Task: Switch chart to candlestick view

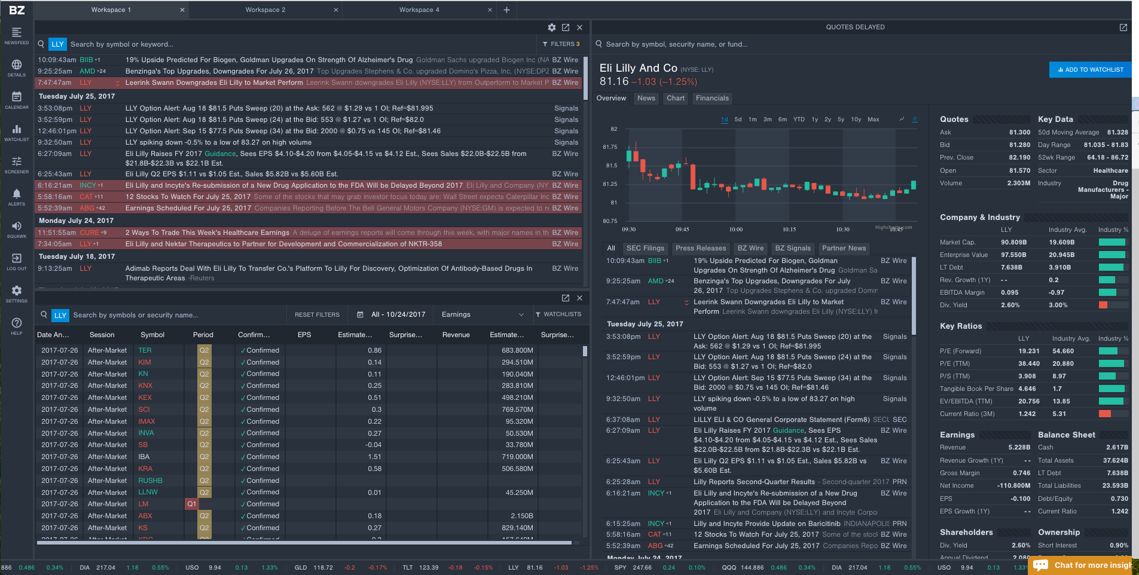Action: (x=915, y=119)
